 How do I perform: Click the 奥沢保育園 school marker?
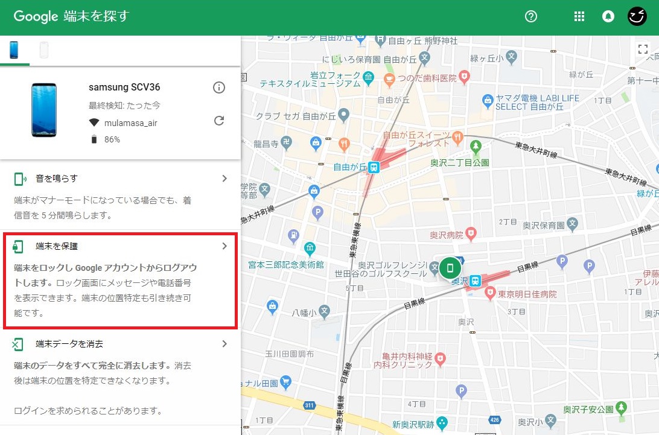[572, 224]
